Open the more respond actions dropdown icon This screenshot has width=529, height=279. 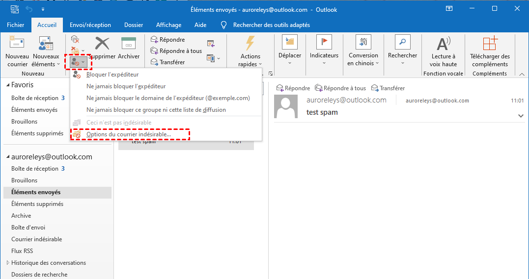tap(213, 58)
